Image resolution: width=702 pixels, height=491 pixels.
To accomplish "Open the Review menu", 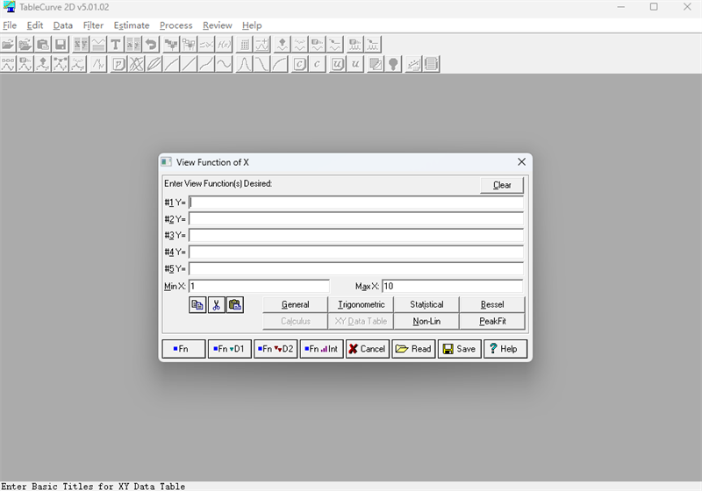I will point(217,25).
